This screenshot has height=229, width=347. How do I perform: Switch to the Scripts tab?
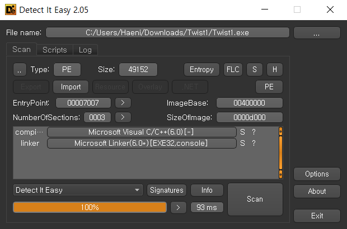click(x=55, y=50)
